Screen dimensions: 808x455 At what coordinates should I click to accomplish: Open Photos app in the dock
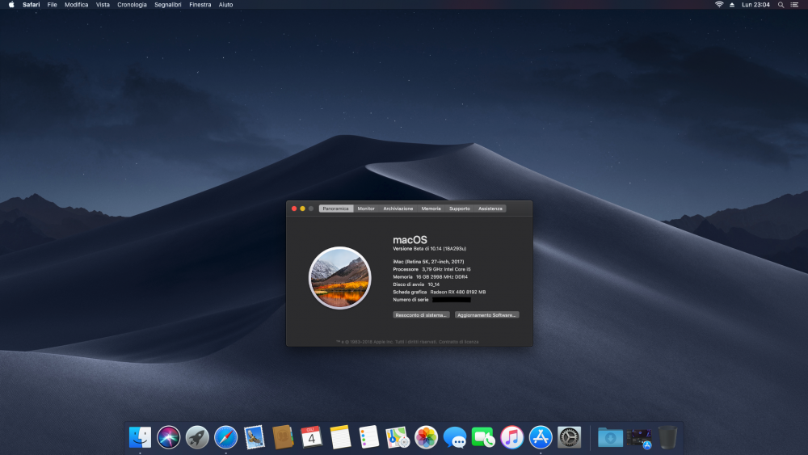(x=426, y=437)
